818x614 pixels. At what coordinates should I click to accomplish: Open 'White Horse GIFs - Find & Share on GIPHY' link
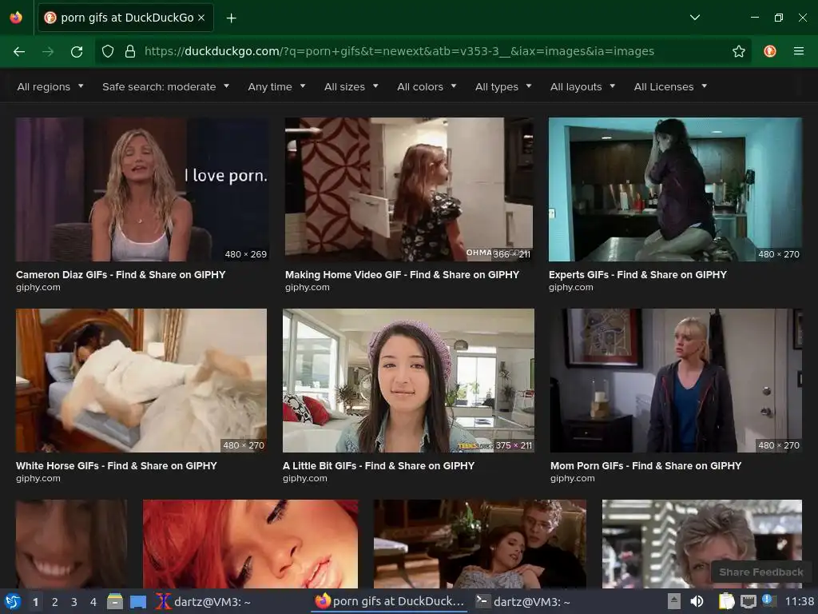tap(117, 466)
